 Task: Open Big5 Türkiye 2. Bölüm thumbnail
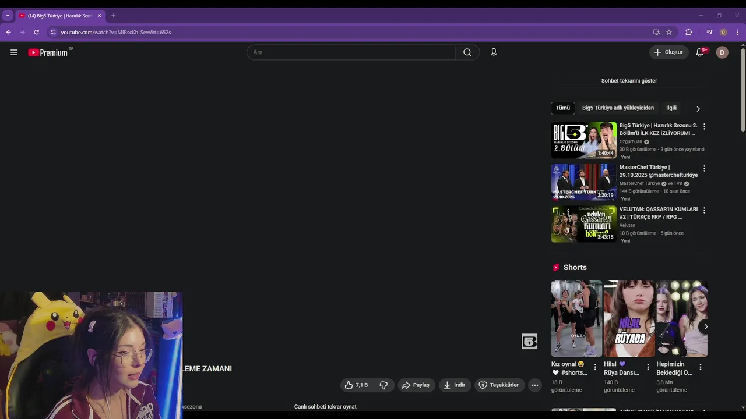[x=583, y=140]
